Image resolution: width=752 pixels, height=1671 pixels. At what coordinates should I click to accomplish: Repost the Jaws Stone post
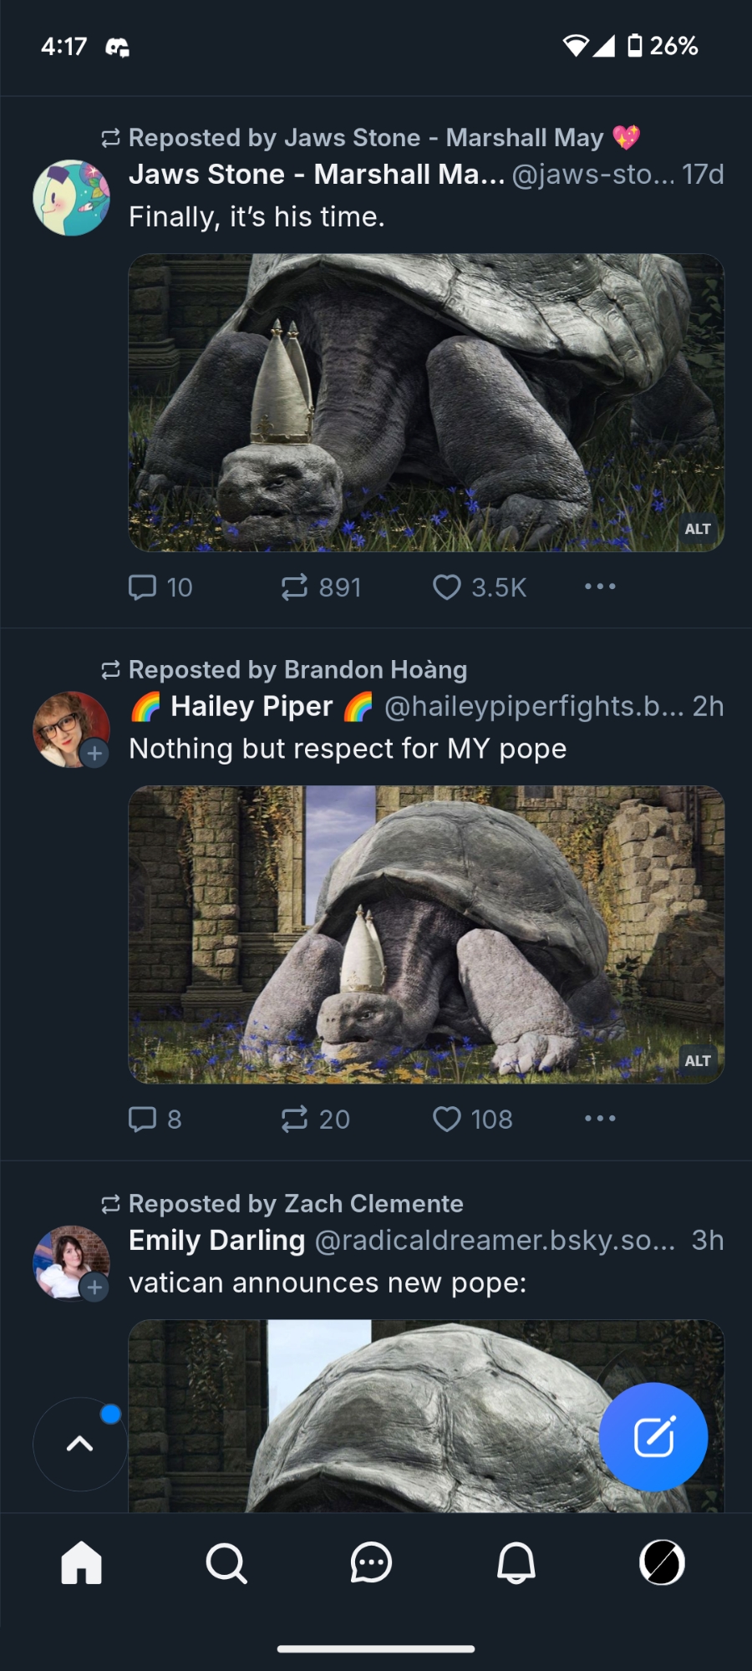294,587
